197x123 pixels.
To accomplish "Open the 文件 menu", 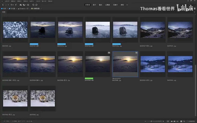I will 7,1.
